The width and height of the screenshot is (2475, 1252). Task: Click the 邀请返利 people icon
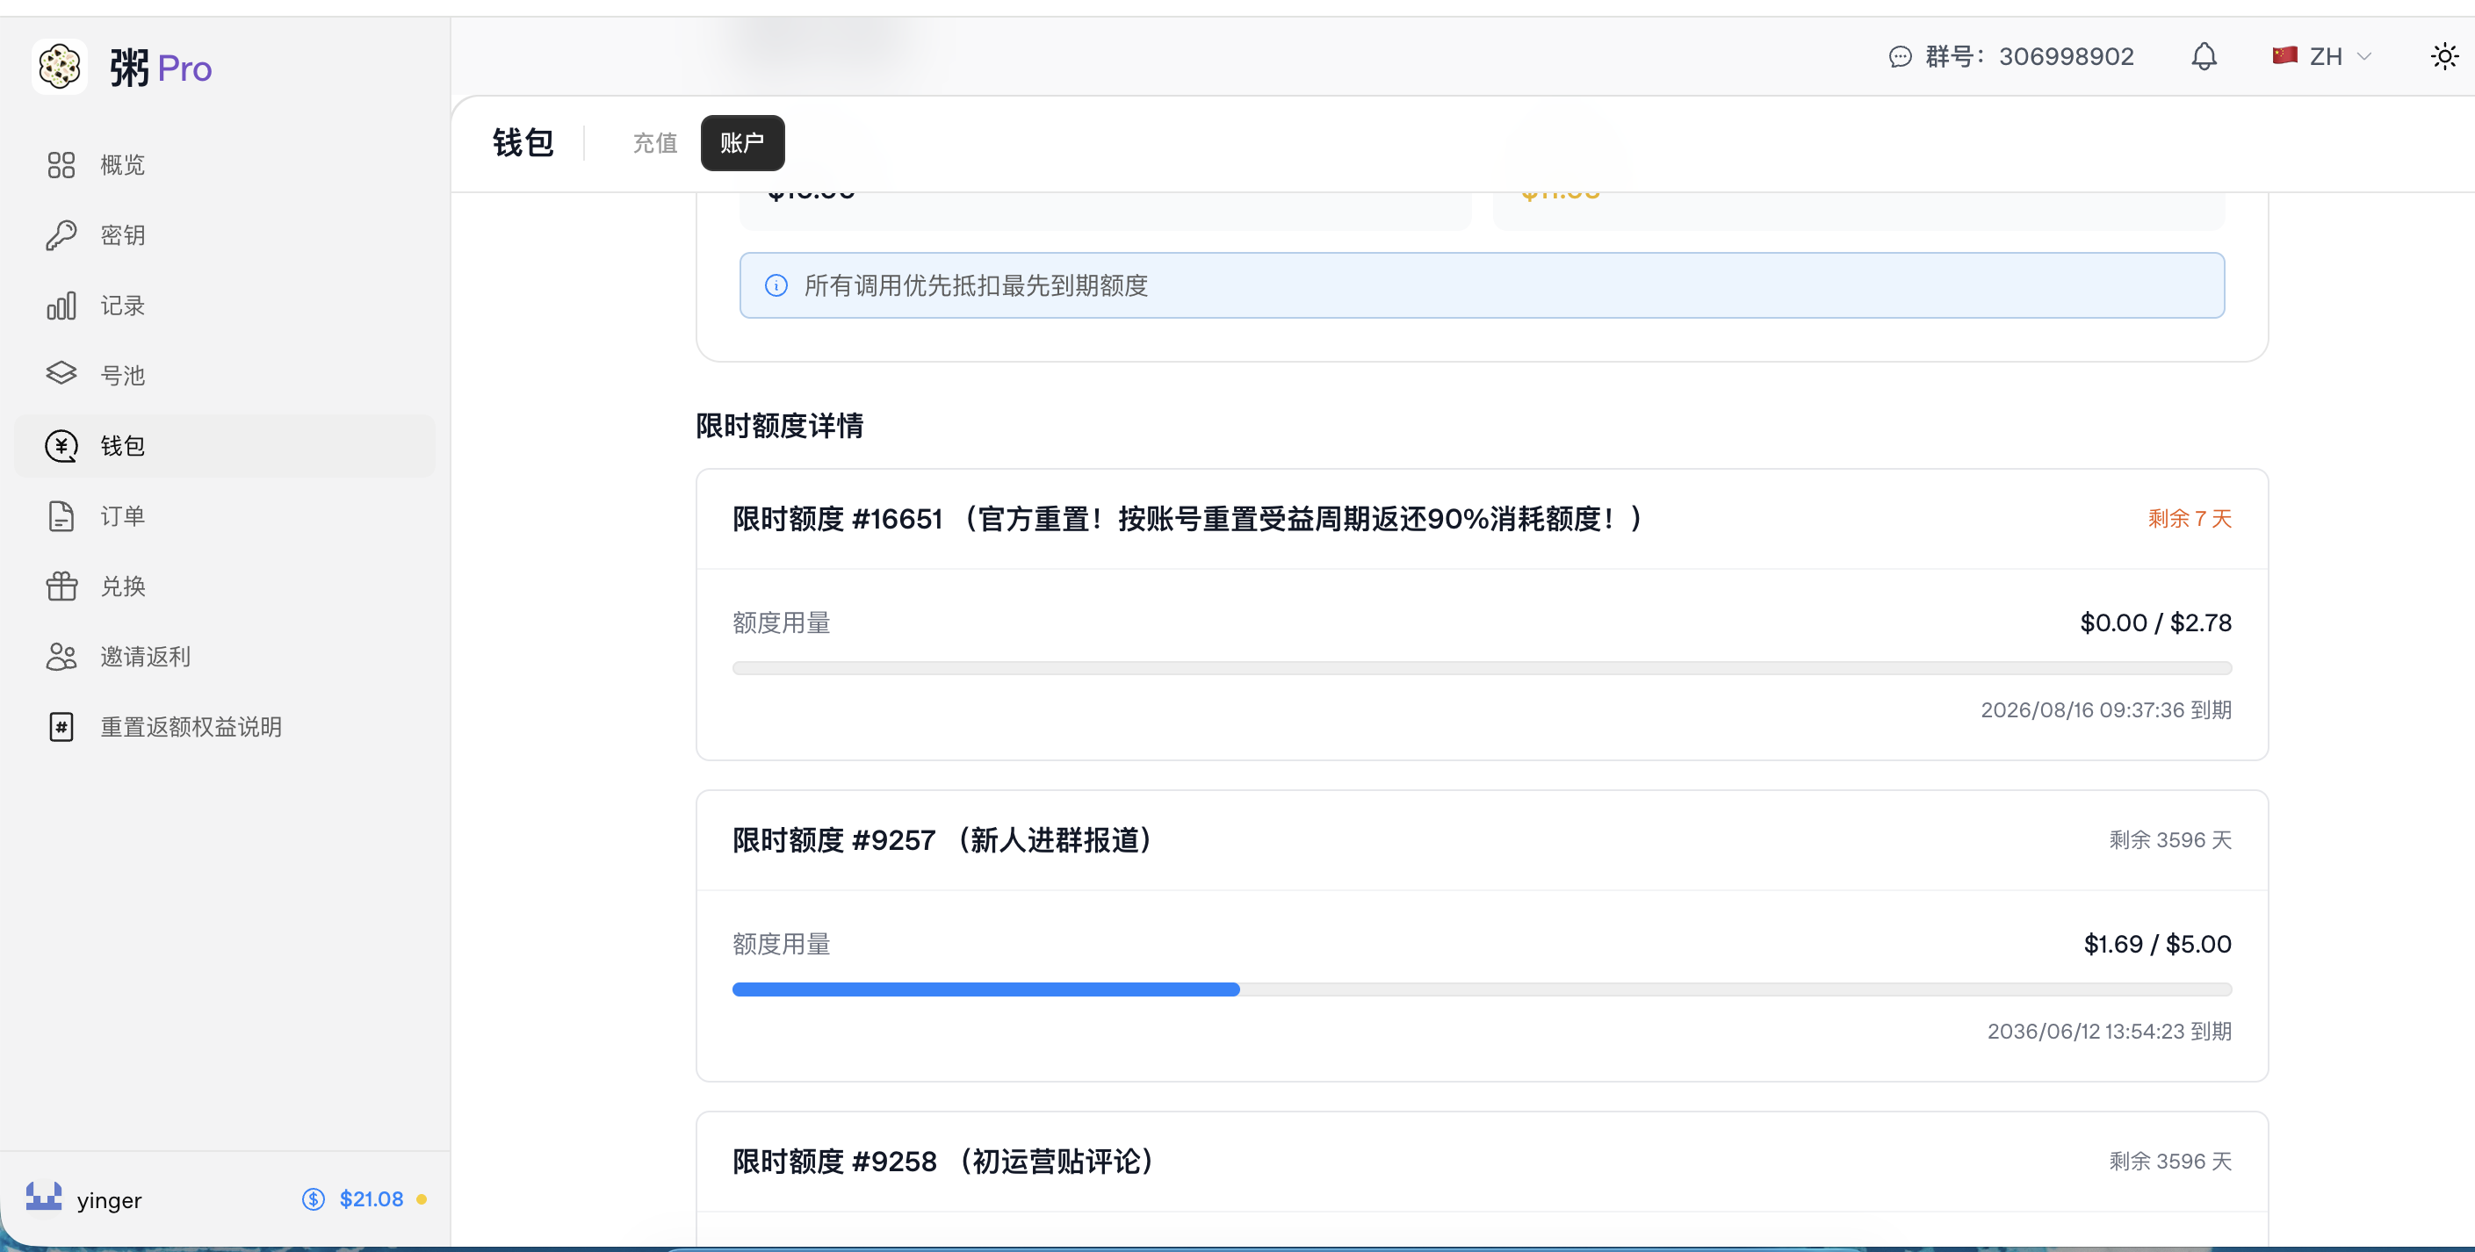pos(61,657)
